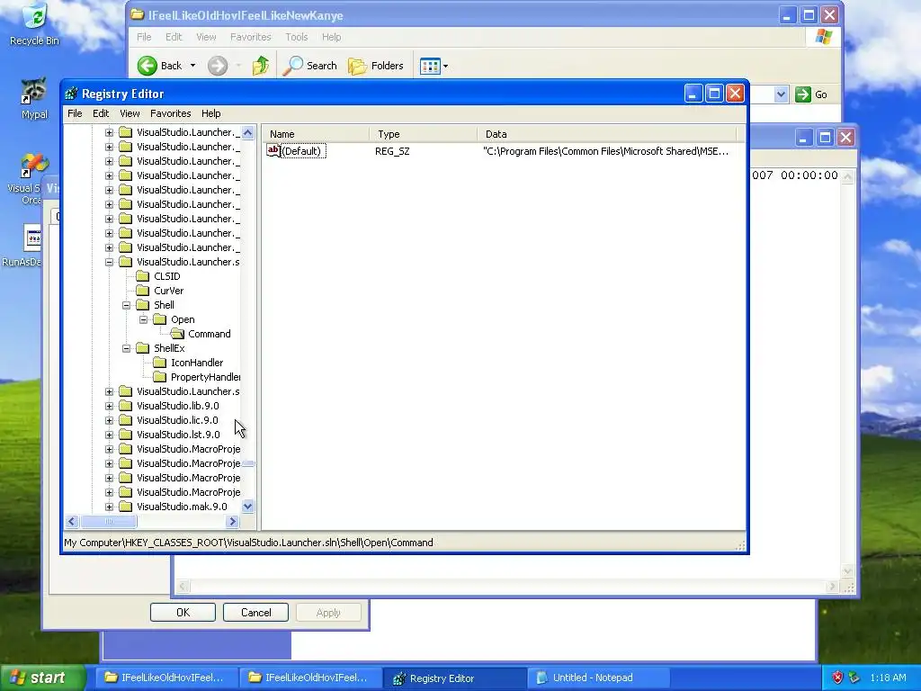Click the IconHandler folder icon

tap(160, 363)
